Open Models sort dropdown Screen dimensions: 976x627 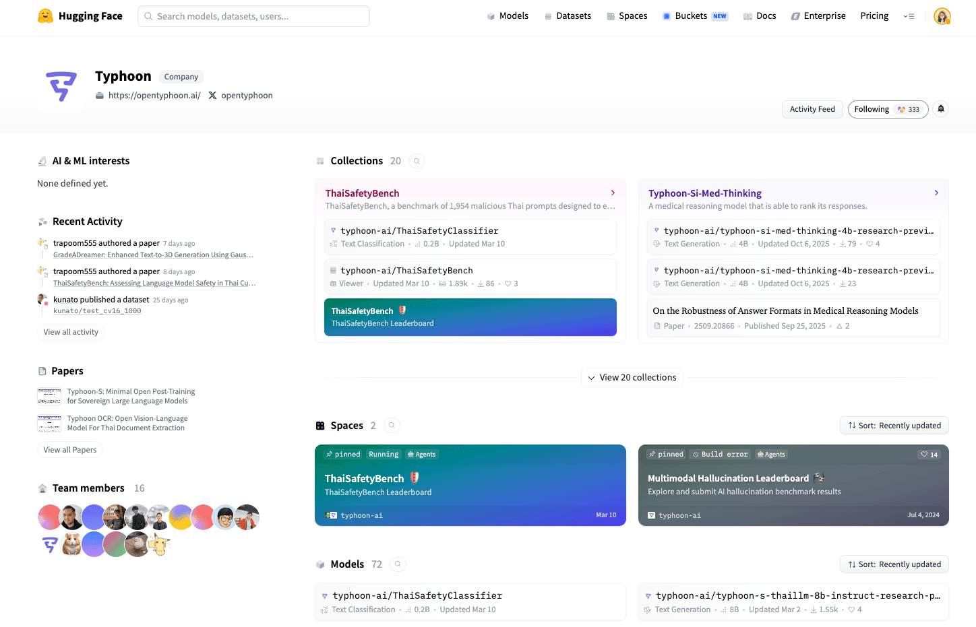[x=894, y=564]
